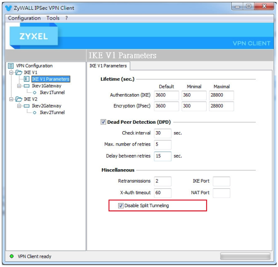
Task: Click the Authentication (IKE) default lifetime field
Action: pos(166,95)
